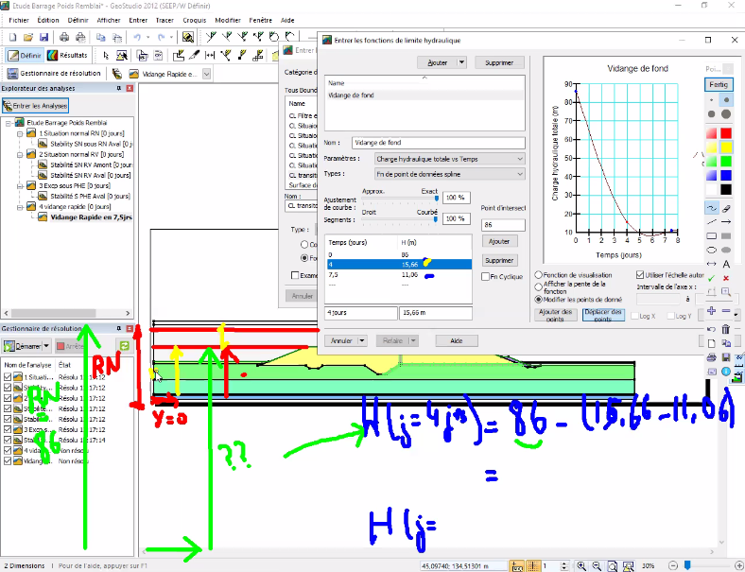Open the Paramètres dropdown 'Charge hydraulique totale vs Temps'
745x572 pixels.
click(x=449, y=159)
